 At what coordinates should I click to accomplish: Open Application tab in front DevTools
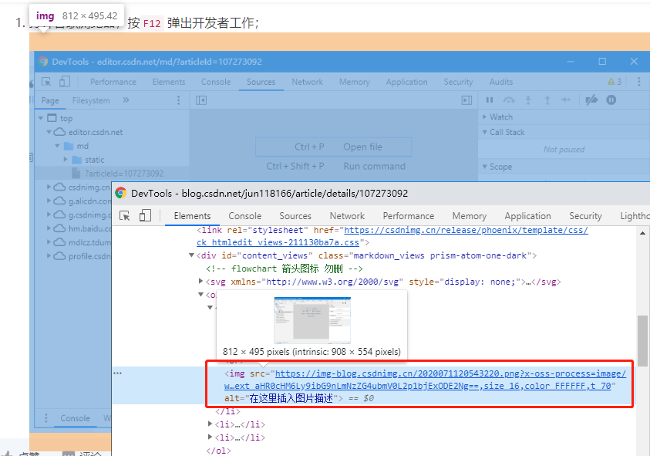point(527,216)
